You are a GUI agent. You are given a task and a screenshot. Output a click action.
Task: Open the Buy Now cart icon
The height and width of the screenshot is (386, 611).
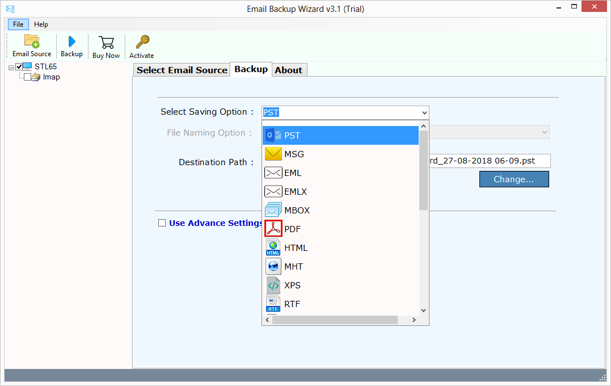[106, 42]
